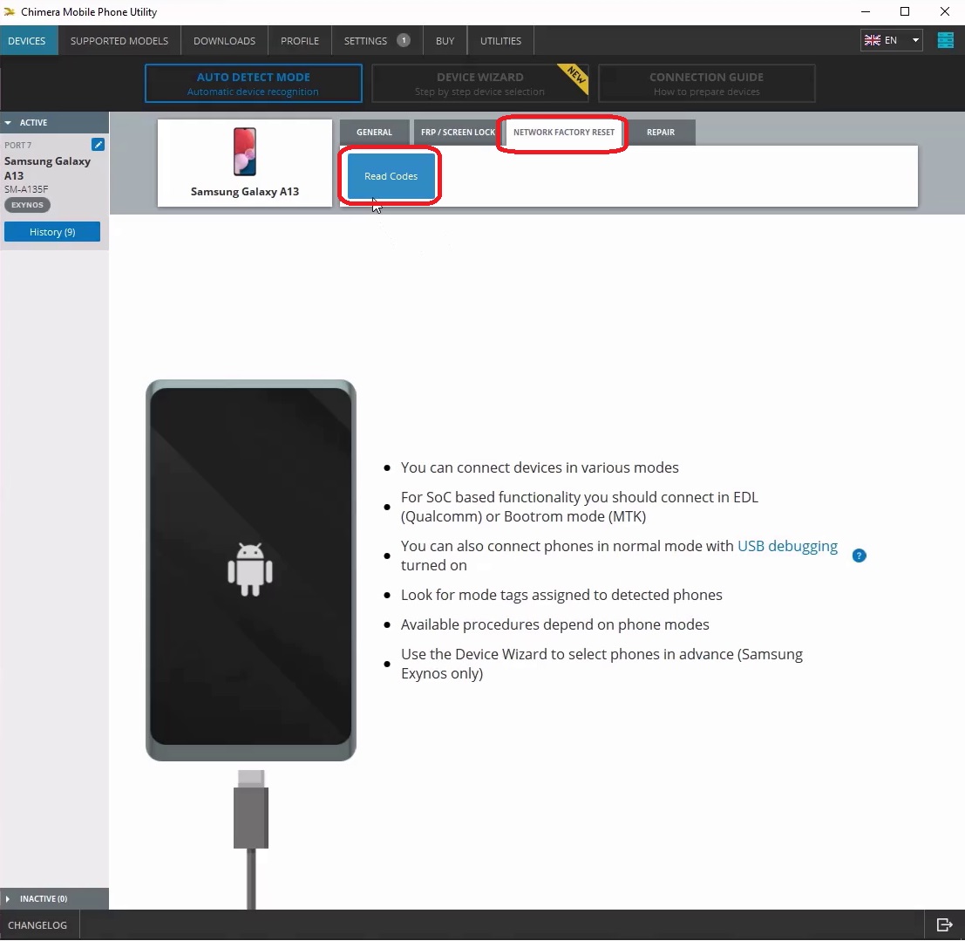965x941 pixels.
Task: Open the Supported Models menu
Action: (119, 41)
